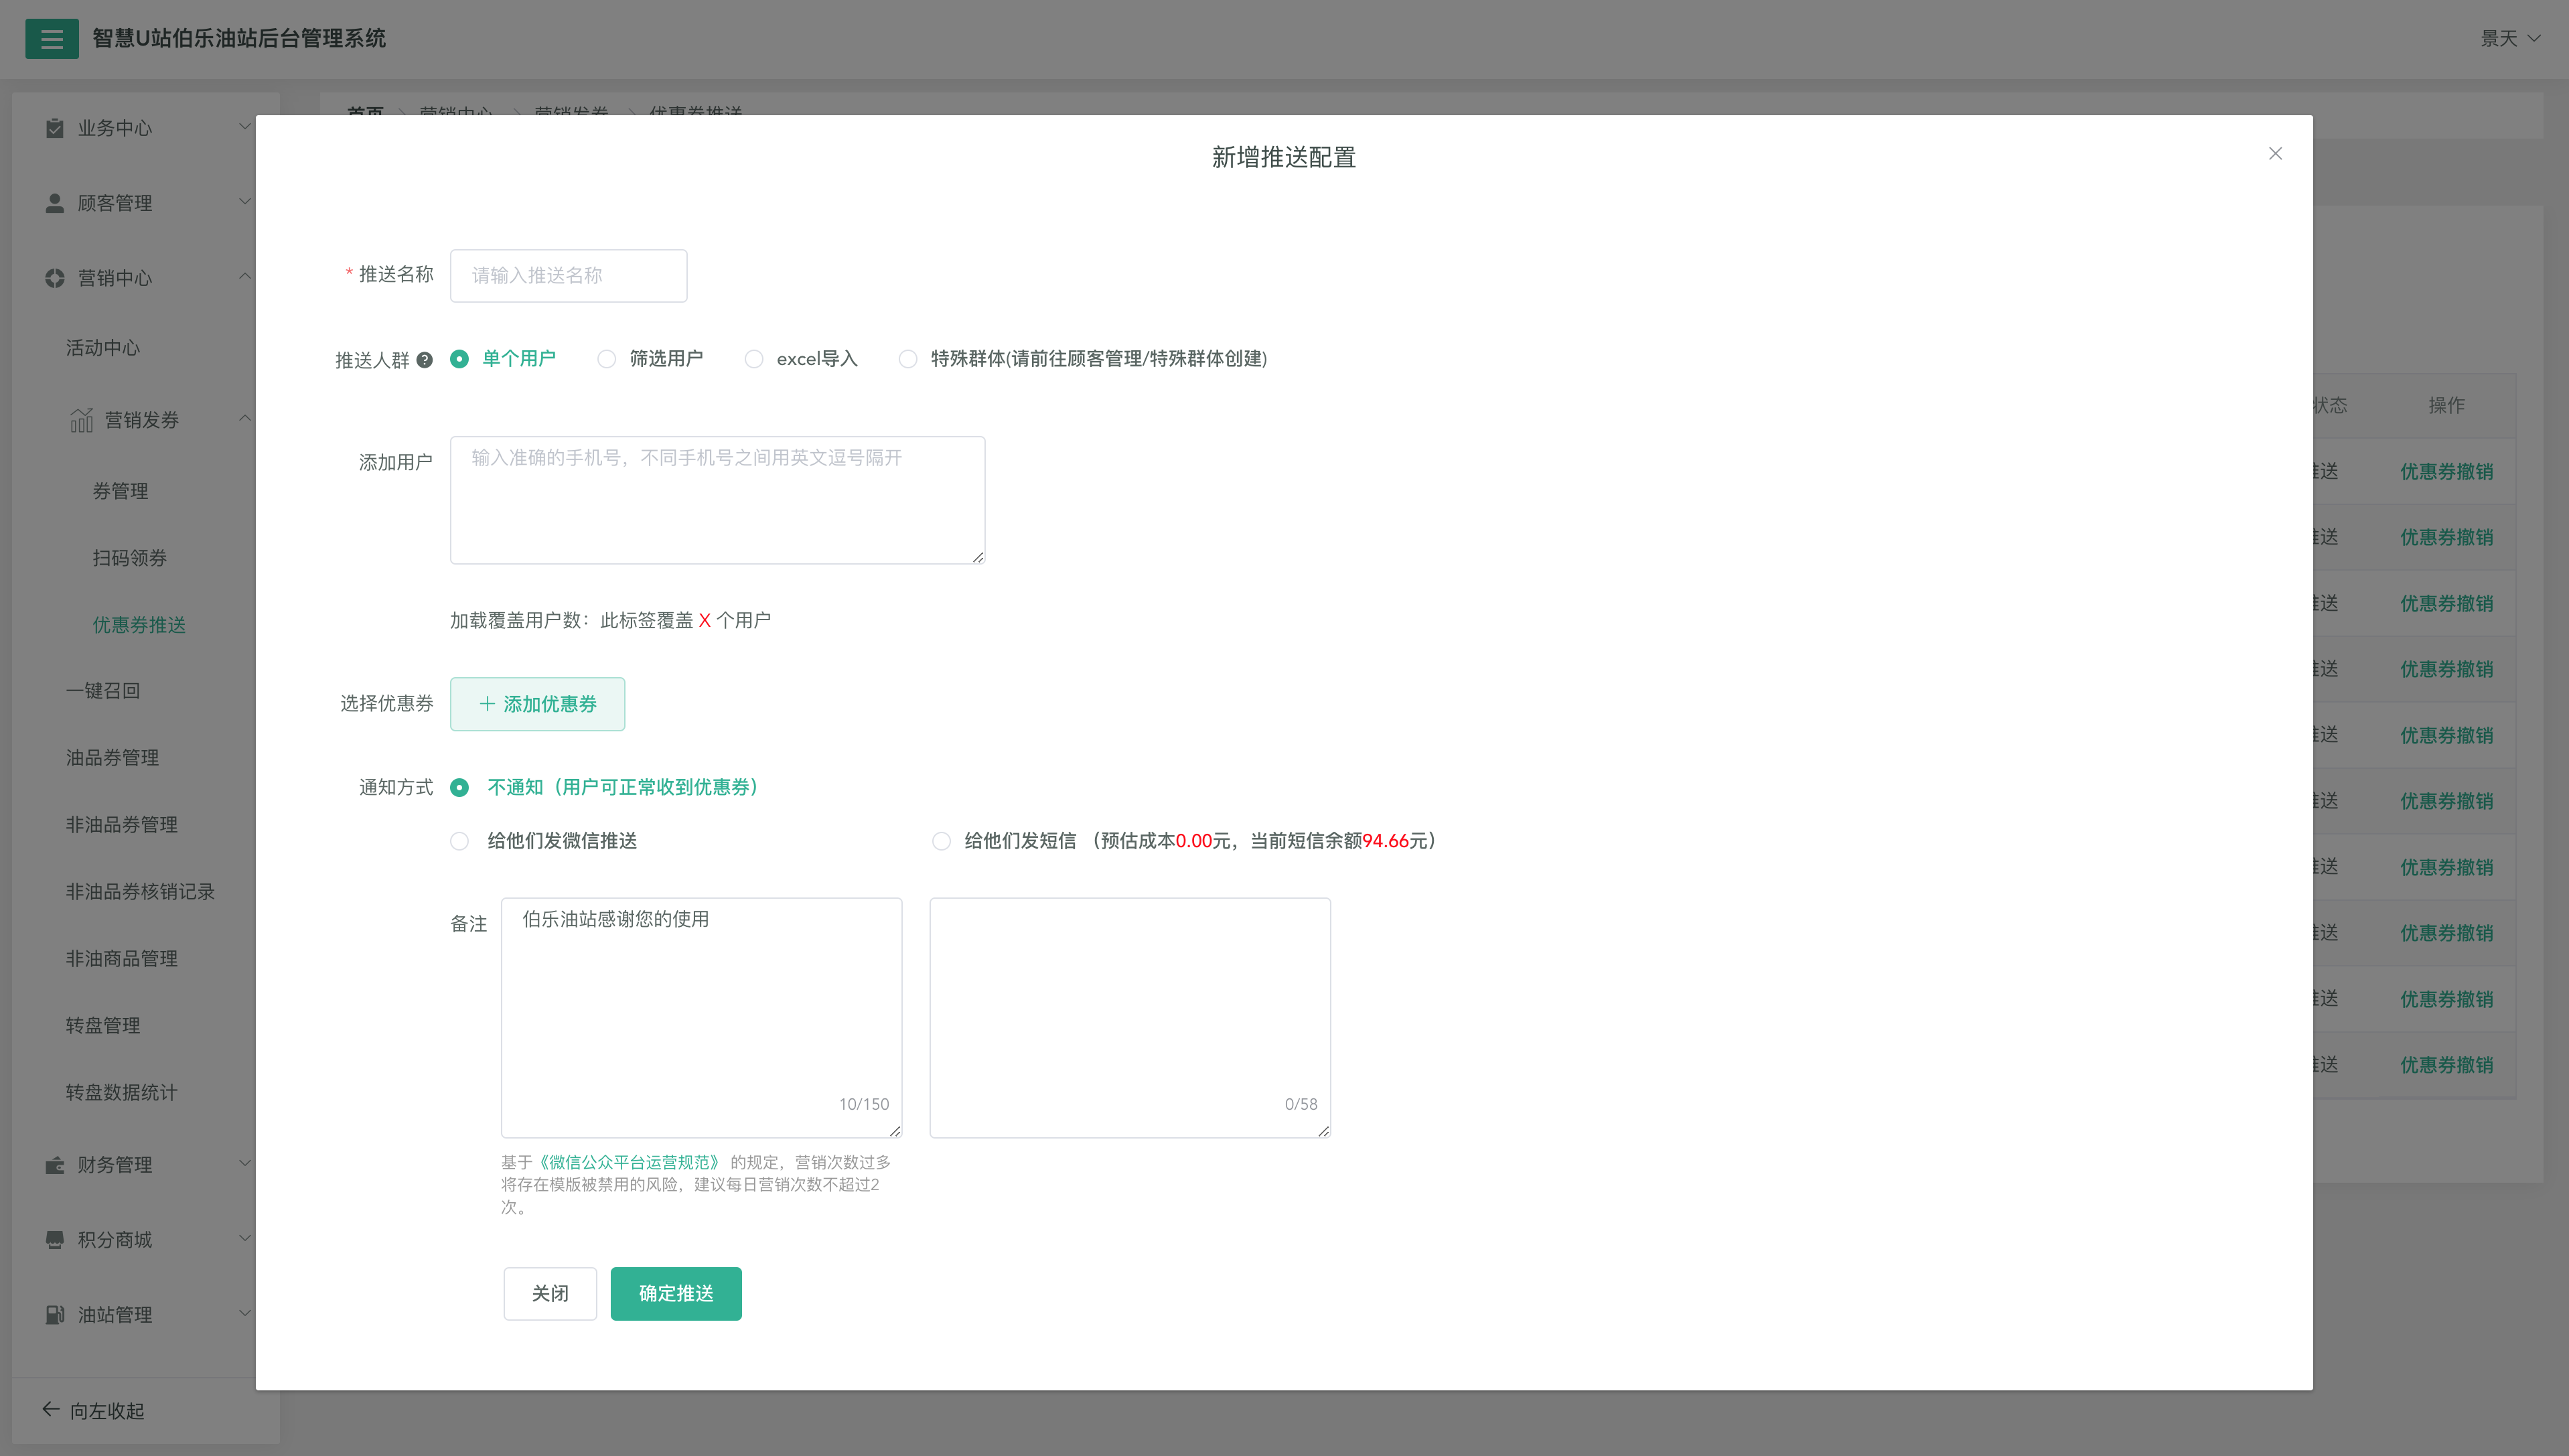The height and width of the screenshot is (1456, 2569).
Task: Open 扫码领券 in the sidebar
Action: [130, 558]
